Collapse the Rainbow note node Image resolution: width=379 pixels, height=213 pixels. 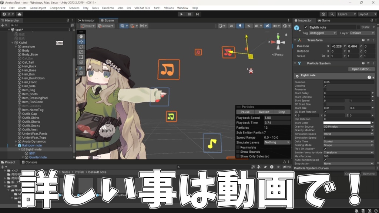(x=16, y=146)
